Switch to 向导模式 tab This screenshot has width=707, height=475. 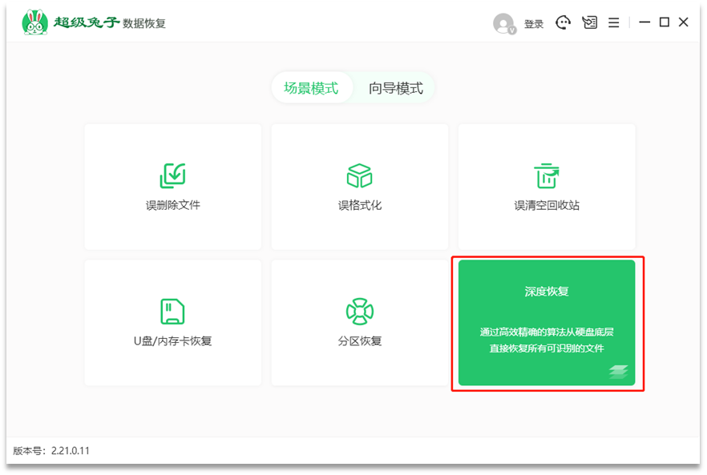click(x=396, y=88)
